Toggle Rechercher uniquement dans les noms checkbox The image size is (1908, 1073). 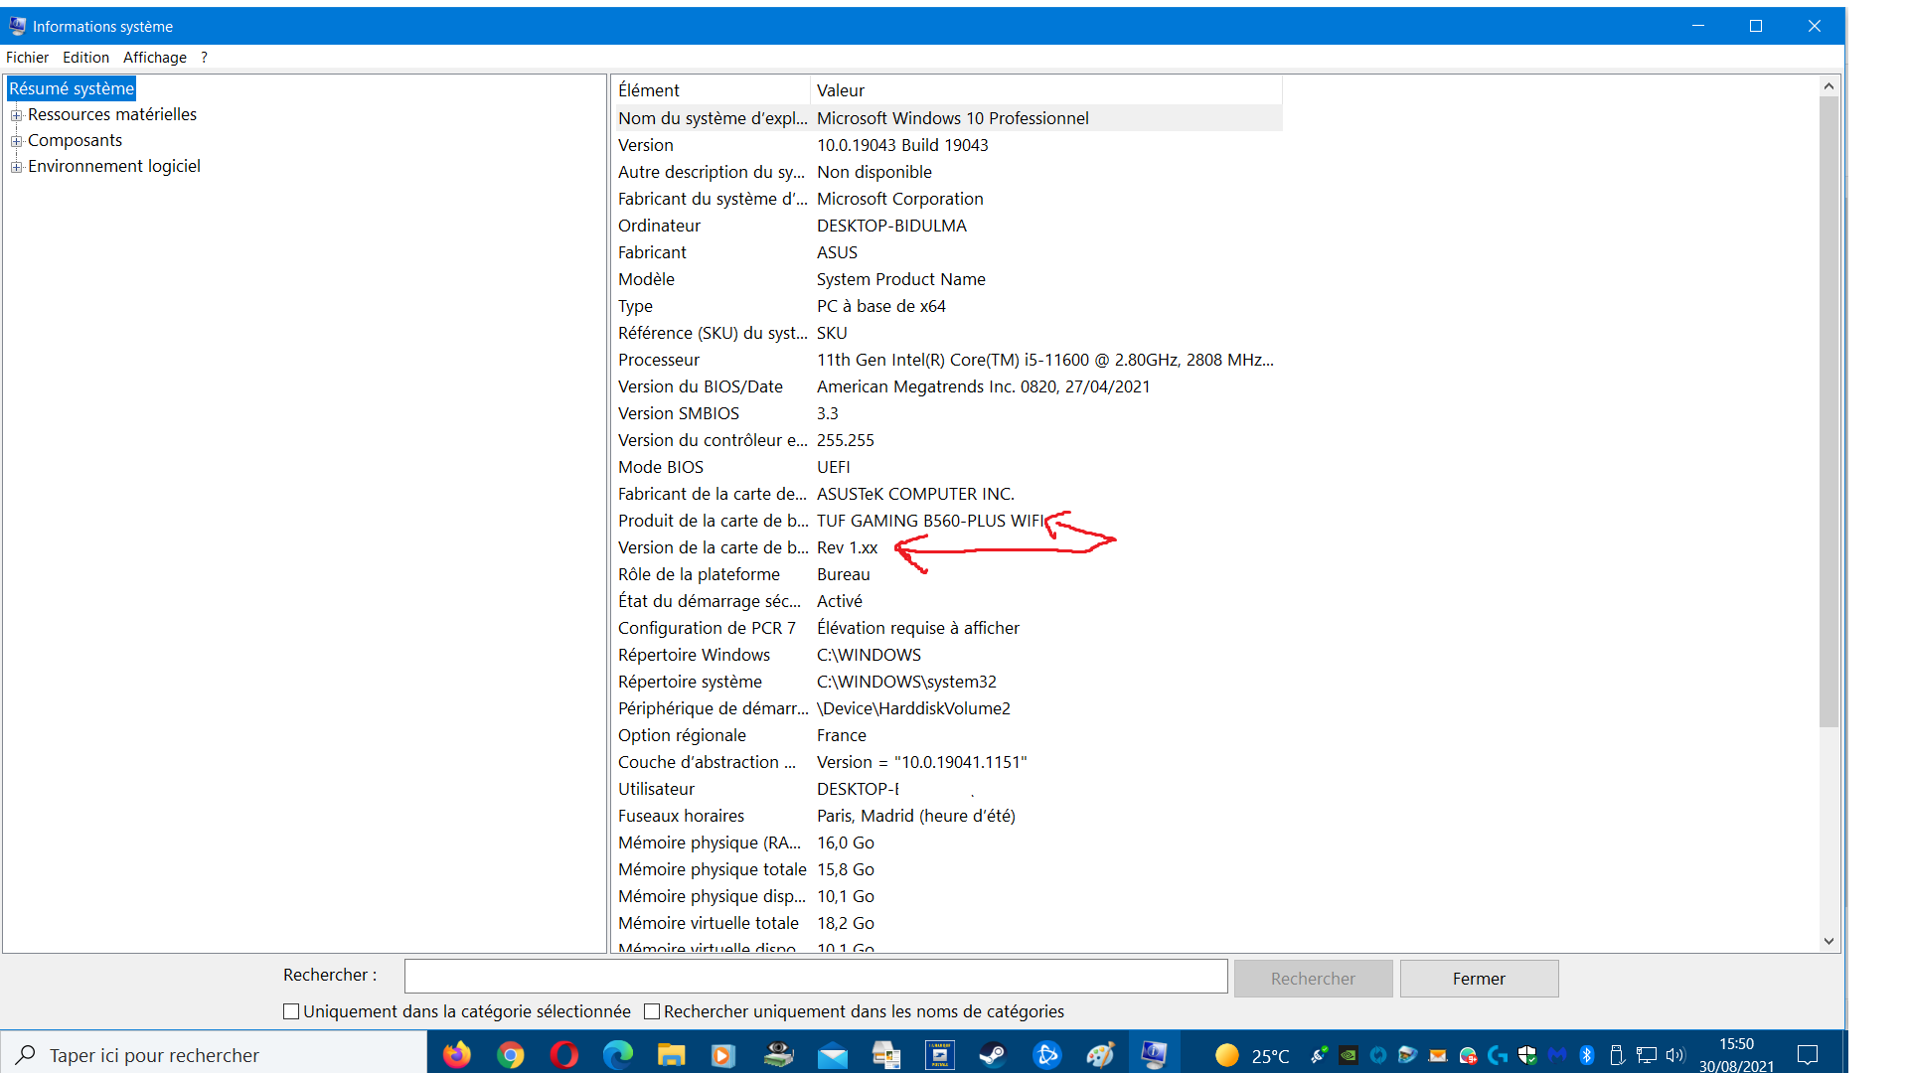[x=652, y=1011]
